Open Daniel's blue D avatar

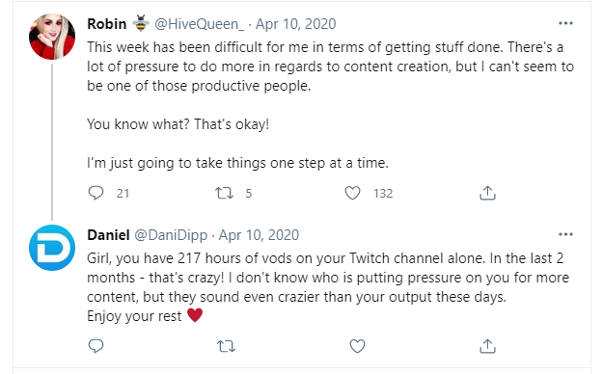(x=52, y=248)
